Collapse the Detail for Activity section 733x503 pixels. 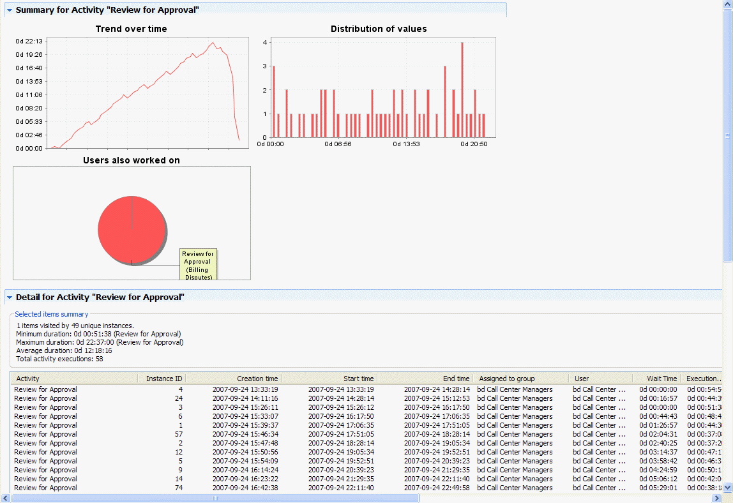click(x=10, y=297)
